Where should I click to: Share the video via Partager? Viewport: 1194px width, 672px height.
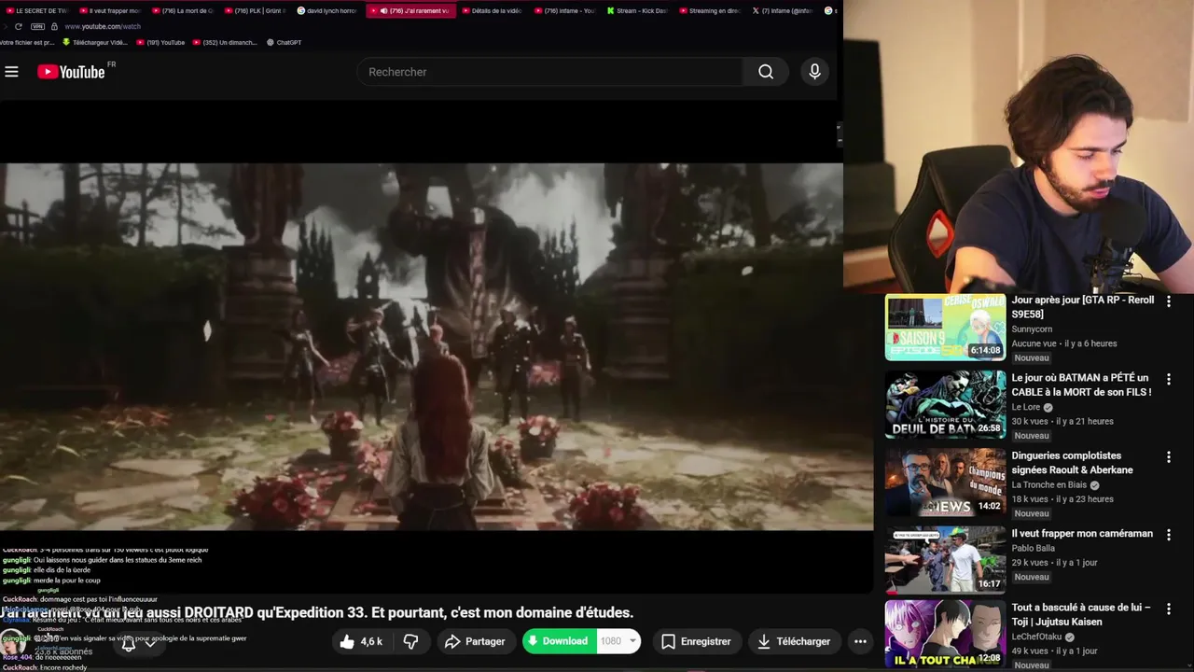pos(476,641)
